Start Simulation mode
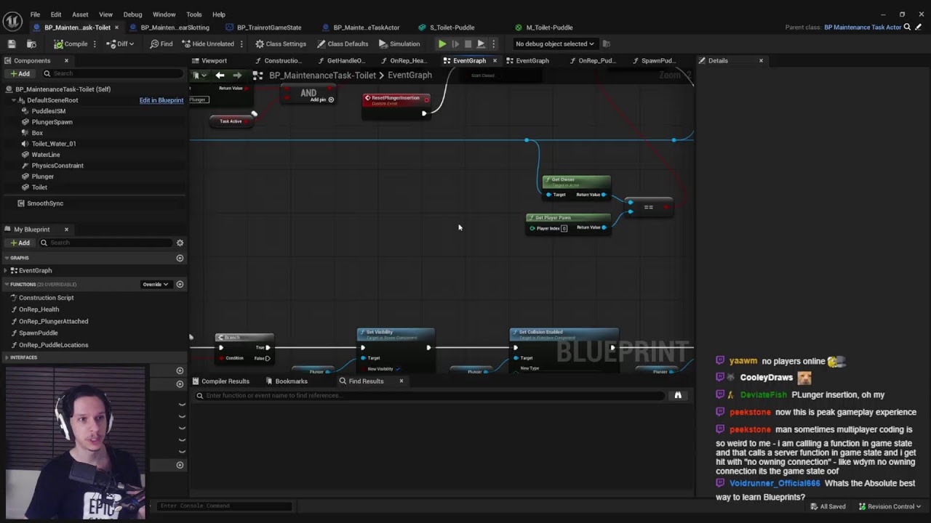This screenshot has height=523, width=931. pos(399,44)
